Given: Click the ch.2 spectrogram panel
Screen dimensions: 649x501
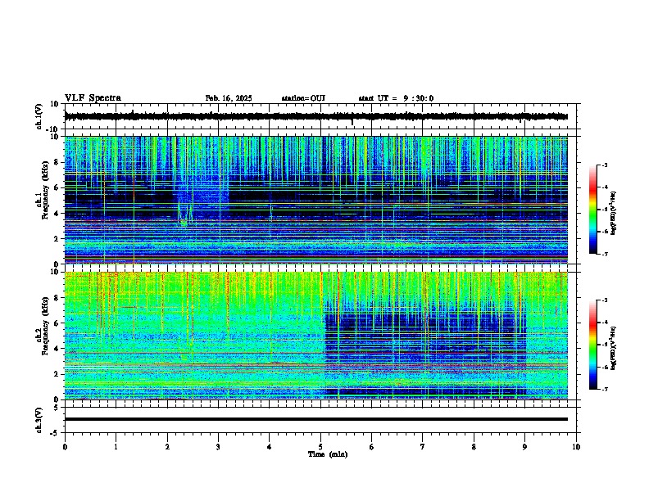Looking at the screenshot, I should click(316, 336).
